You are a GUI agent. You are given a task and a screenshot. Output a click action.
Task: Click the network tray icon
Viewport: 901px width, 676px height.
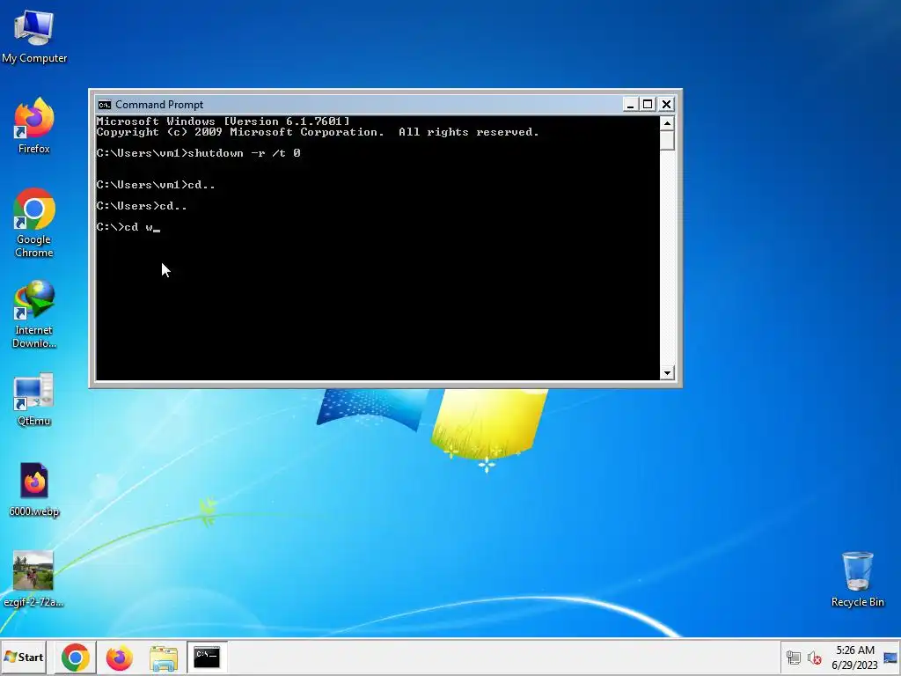(794, 658)
